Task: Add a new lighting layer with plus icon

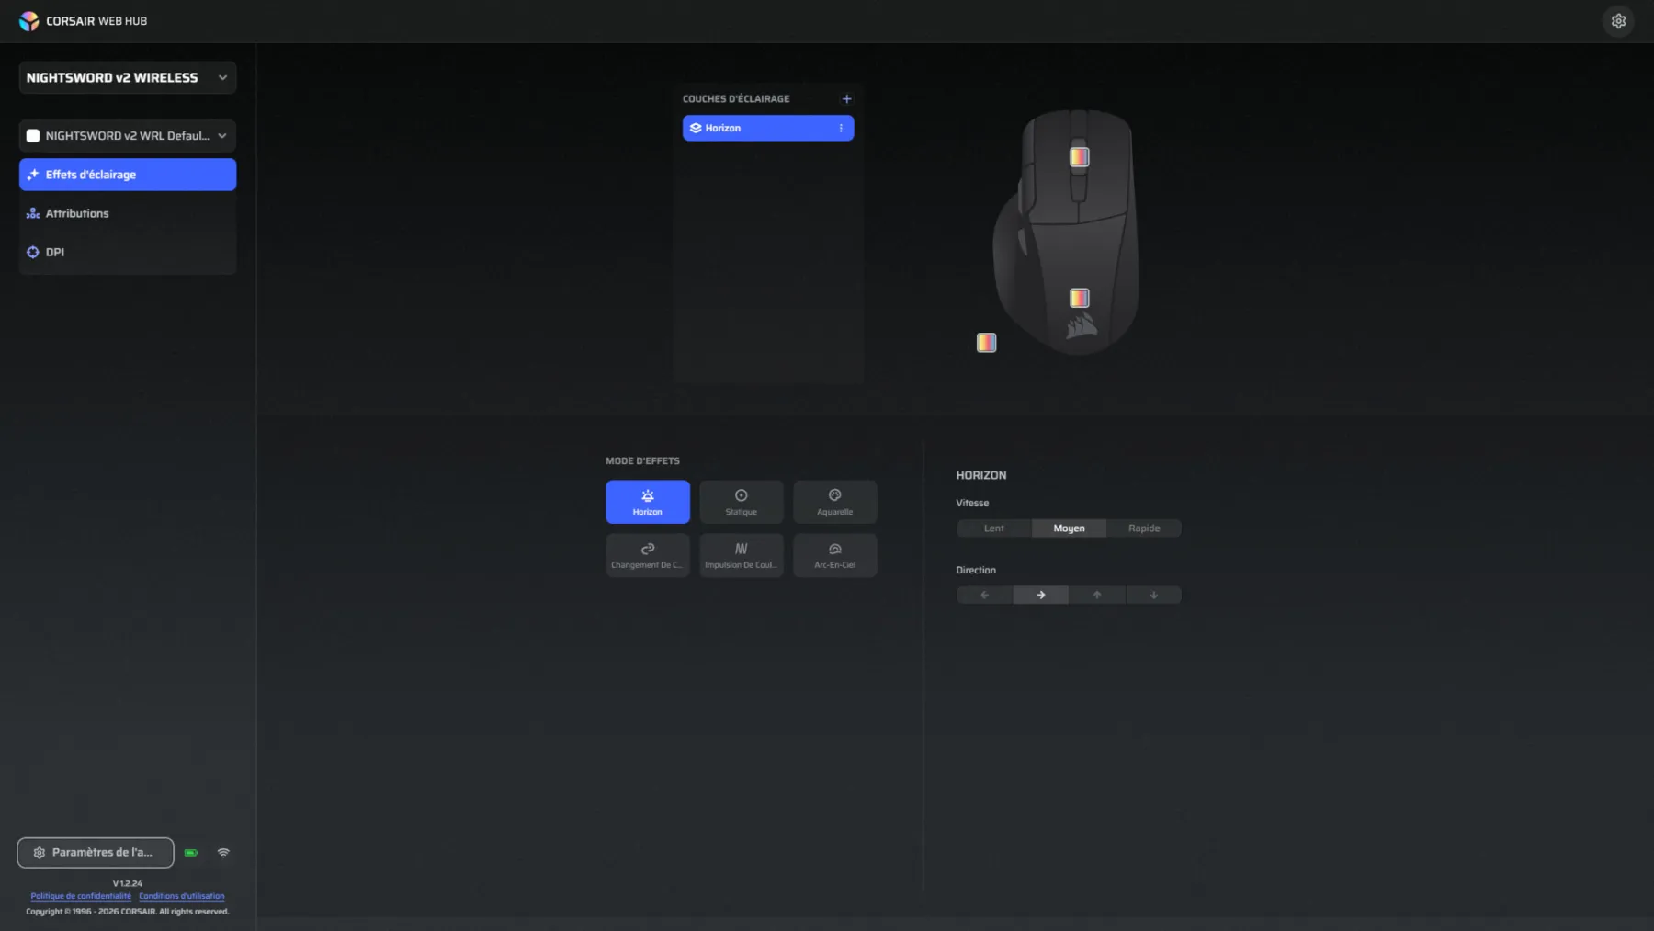Action: 846,98
